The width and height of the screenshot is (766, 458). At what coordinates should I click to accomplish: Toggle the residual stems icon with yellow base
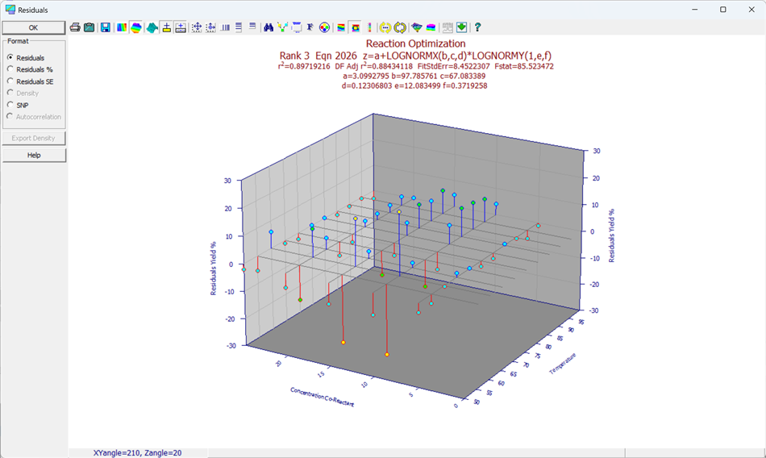[x=167, y=27]
